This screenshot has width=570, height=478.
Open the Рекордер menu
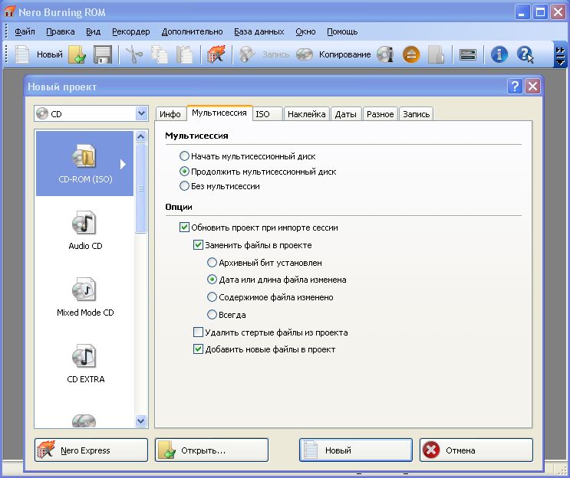point(131,31)
